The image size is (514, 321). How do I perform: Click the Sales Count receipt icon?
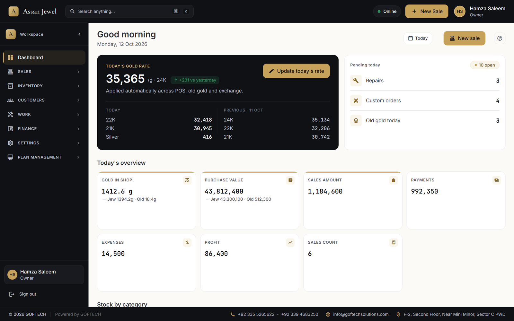[394, 242]
